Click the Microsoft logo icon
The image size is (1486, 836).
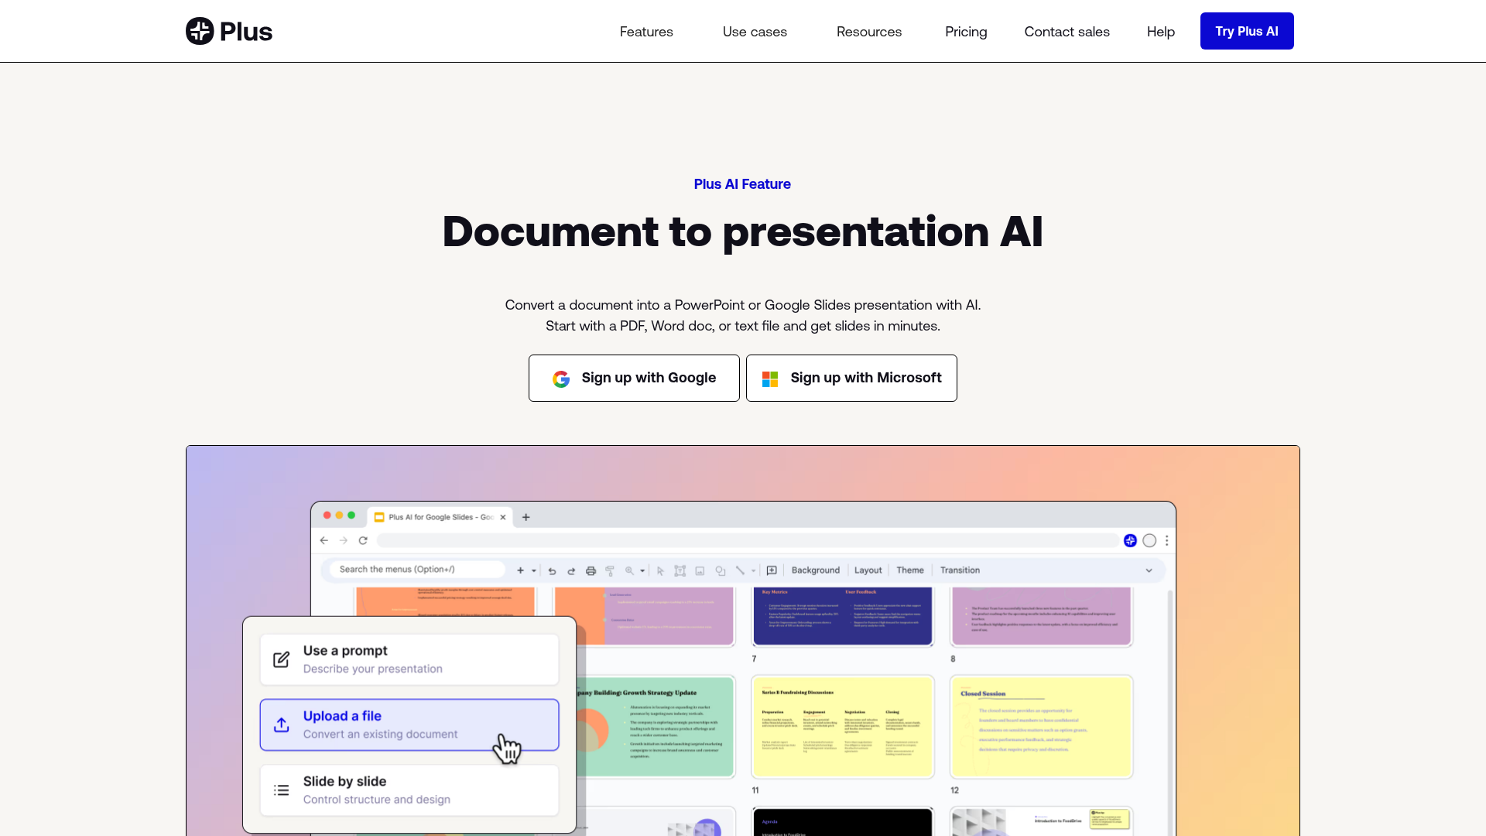pyautogui.click(x=770, y=379)
